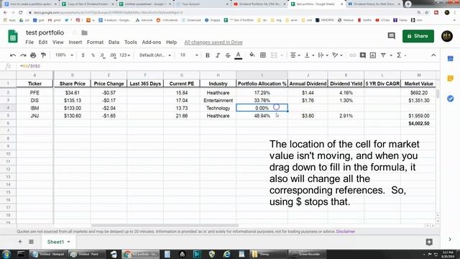Open the font family dropdown
The width and height of the screenshot is (460, 259).
point(155,55)
